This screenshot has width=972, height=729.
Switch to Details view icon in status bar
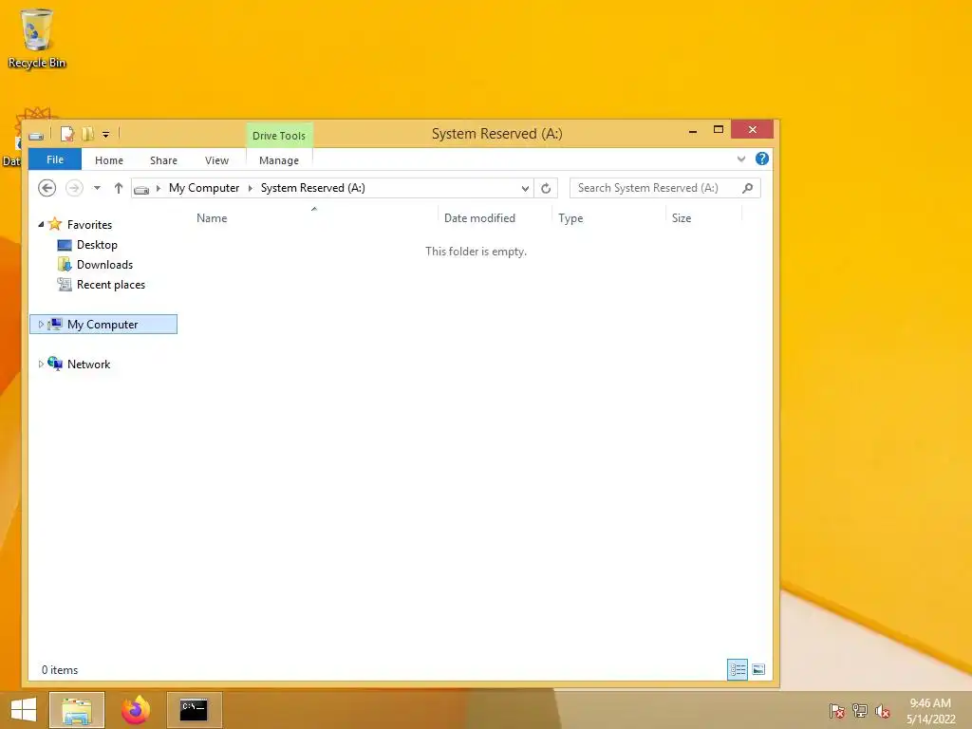pyautogui.click(x=737, y=669)
